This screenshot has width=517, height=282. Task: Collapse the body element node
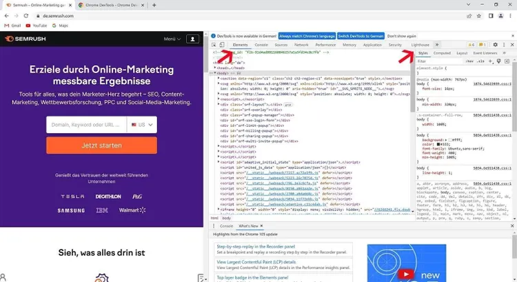215,73
